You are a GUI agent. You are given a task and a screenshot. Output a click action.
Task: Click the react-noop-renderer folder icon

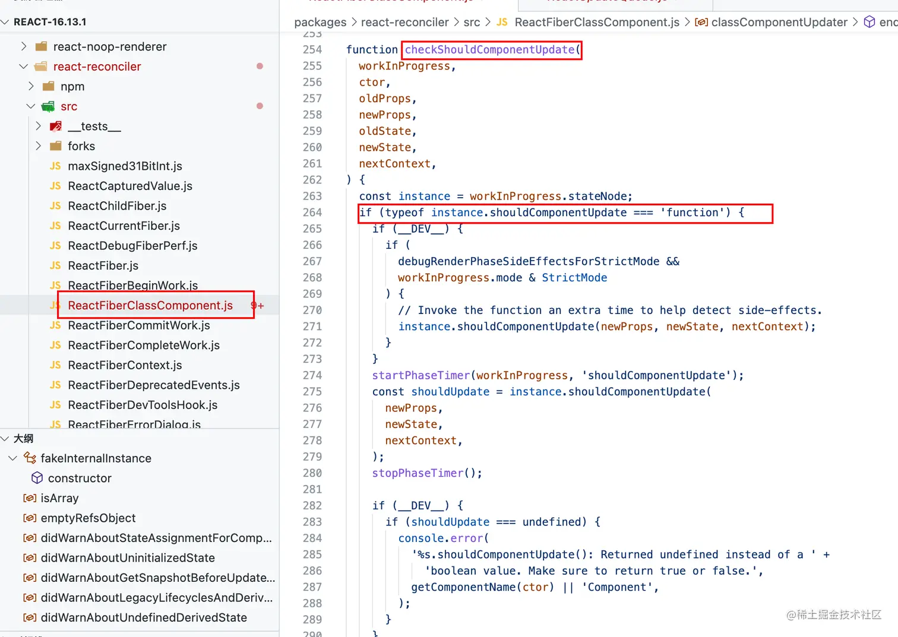click(x=41, y=46)
